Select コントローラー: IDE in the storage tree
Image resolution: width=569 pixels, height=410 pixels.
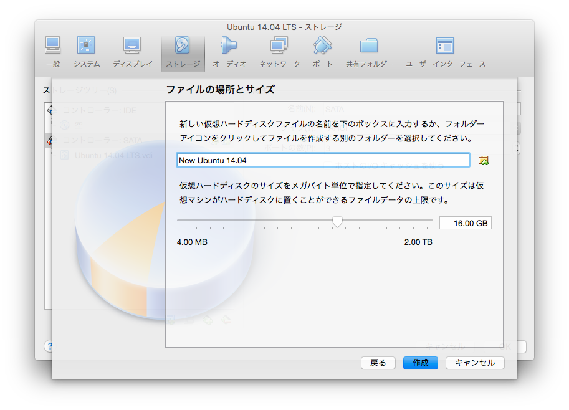click(x=100, y=110)
